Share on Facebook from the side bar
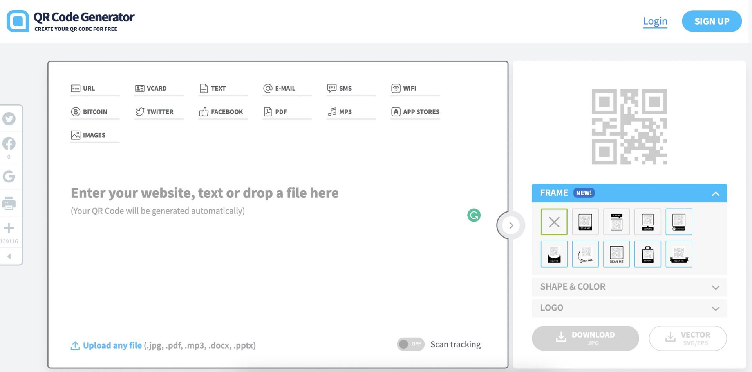Image resolution: width=752 pixels, height=372 pixels. pos(9,143)
